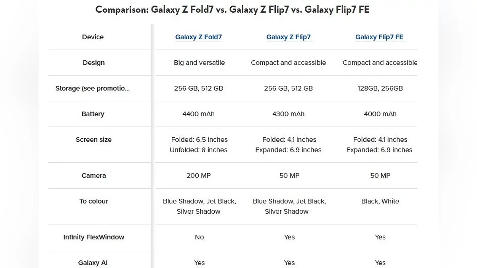Click the Infinity FlexWindow row label
477x268 pixels.
pos(93,237)
